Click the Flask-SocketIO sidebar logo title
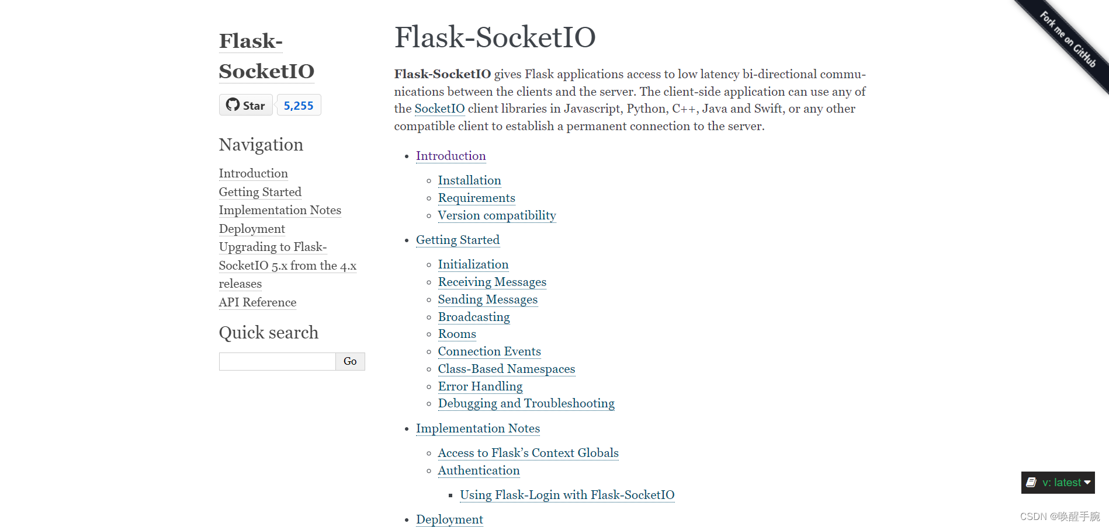The width and height of the screenshot is (1109, 527). point(266,56)
